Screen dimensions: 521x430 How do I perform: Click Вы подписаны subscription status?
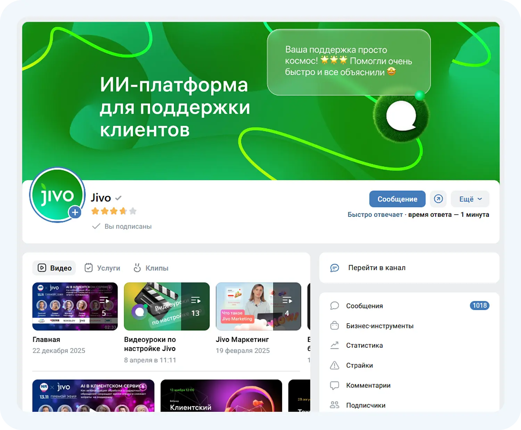tap(122, 226)
